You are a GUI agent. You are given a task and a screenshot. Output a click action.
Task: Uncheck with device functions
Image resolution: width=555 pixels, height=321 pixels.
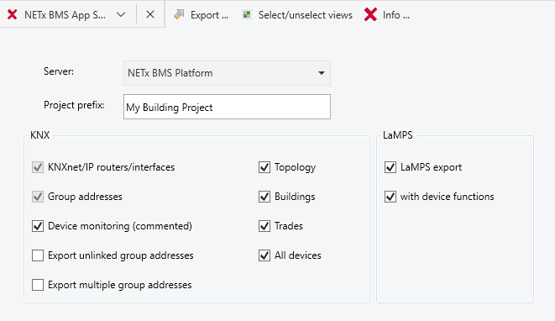coord(390,197)
